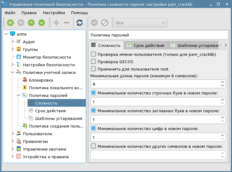
Task: Increase minimum password length value
Action: (223, 82)
